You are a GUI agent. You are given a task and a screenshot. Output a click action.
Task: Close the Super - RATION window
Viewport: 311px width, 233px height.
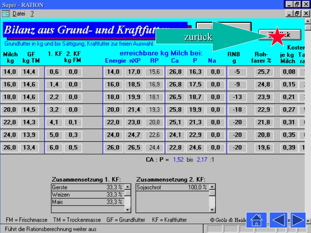[306, 4]
